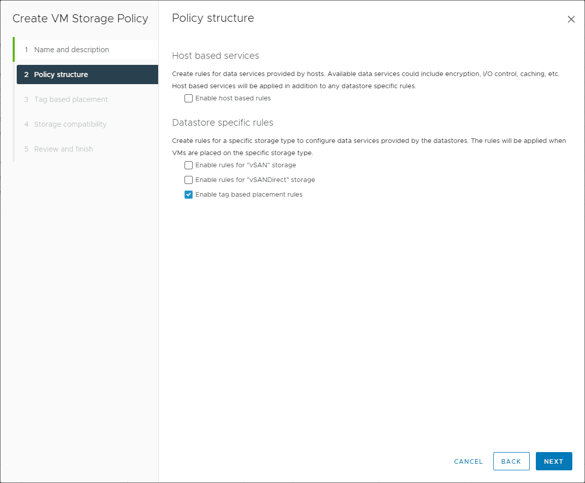
Task: Check "Enable rules for vSAN storage"
Action: point(189,165)
